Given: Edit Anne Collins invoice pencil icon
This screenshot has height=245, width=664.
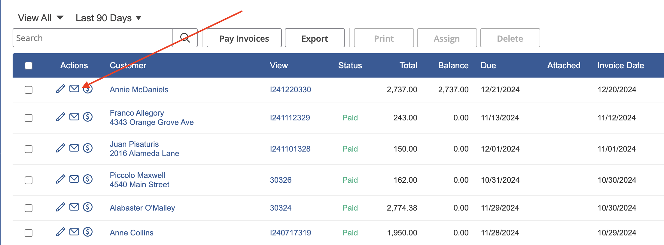Looking at the screenshot, I should 60,232.
